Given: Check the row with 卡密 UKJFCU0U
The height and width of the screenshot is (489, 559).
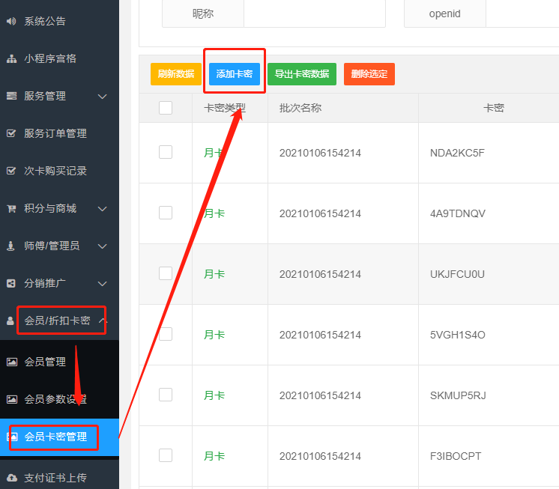Looking at the screenshot, I should pyautogui.click(x=166, y=273).
